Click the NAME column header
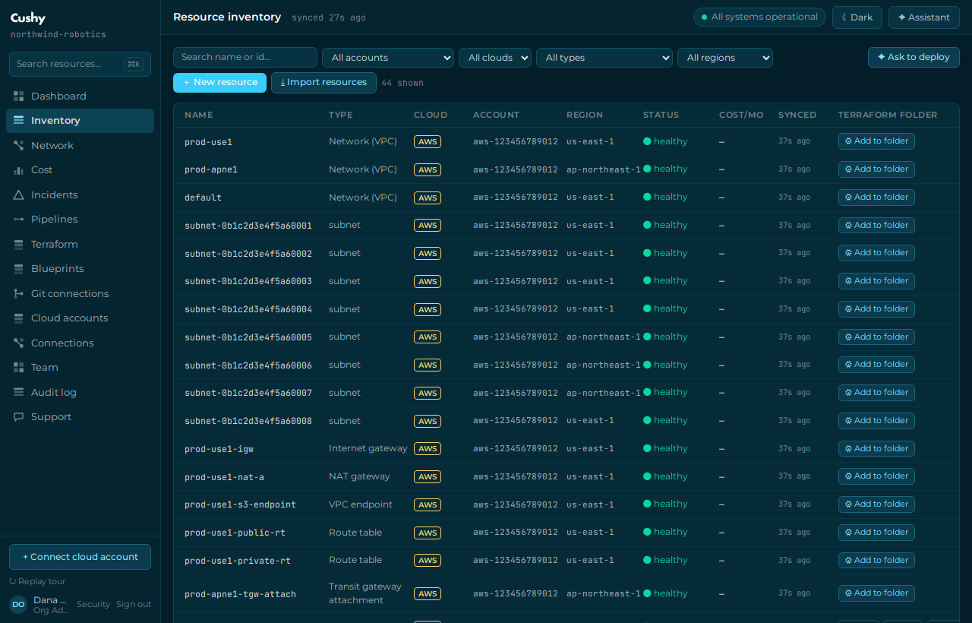This screenshot has height=623, width=972. (199, 115)
